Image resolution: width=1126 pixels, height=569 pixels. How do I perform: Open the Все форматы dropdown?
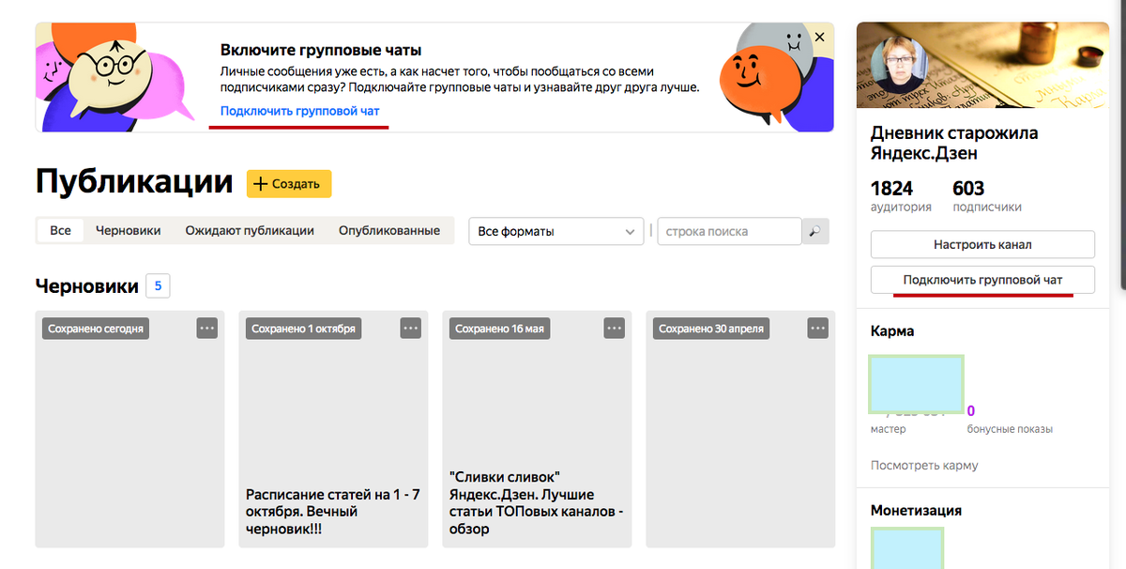point(555,231)
